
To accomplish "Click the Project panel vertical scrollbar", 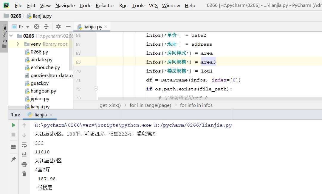I will (71, 51).
